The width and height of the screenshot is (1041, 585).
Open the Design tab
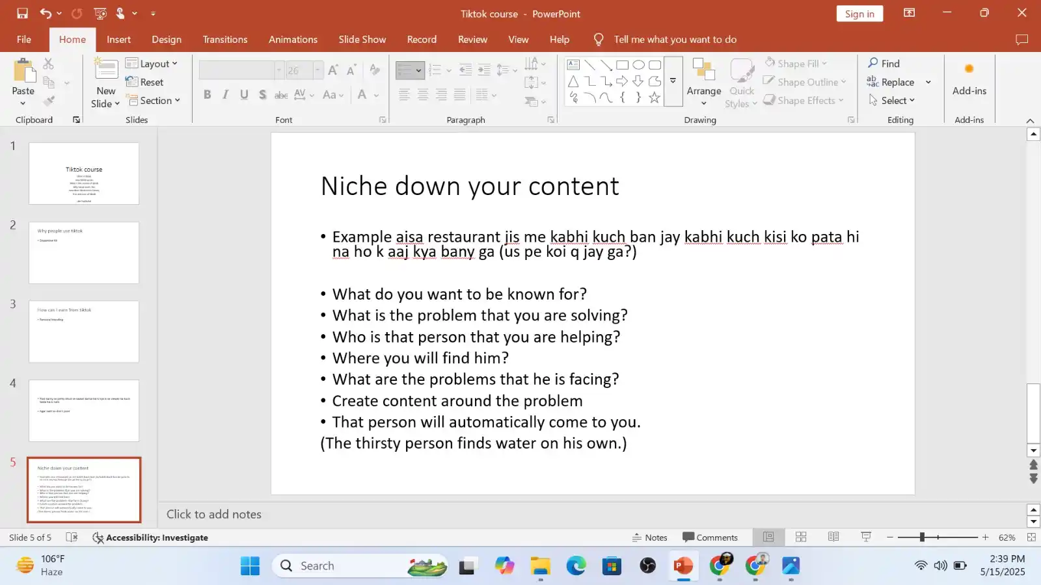point(167,40)
